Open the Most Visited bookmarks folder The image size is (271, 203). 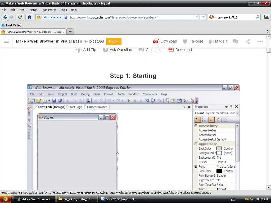click(x=11, y=25)
